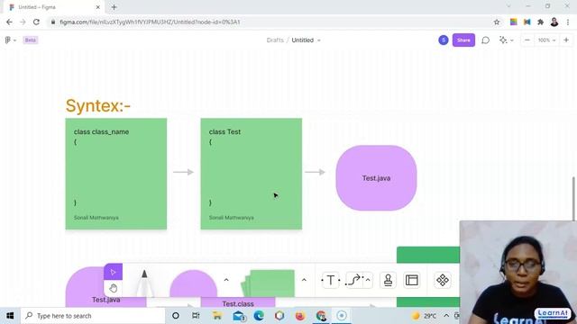Screen dimensions: 577x324
Task: Select the Connector line tool
Action: pos(354,280)
